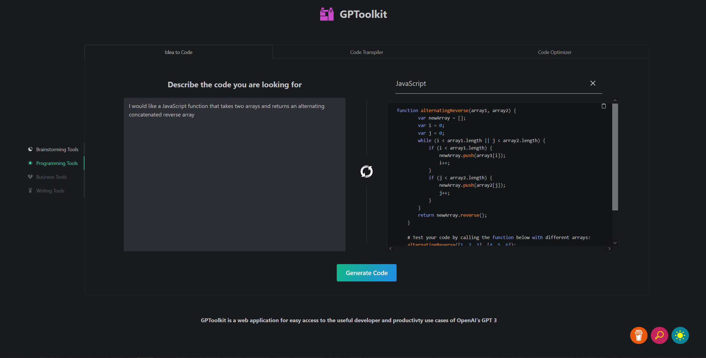Close the JavaScript output panel
Screen dimensions: 706x358
click(593, 83)
